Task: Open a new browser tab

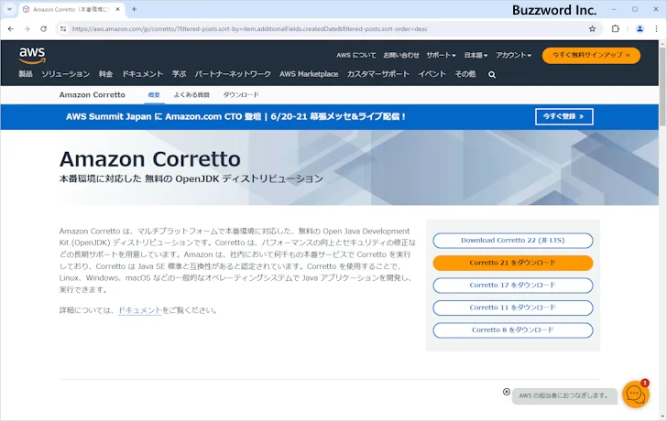Action: click(x=134, y=9)
